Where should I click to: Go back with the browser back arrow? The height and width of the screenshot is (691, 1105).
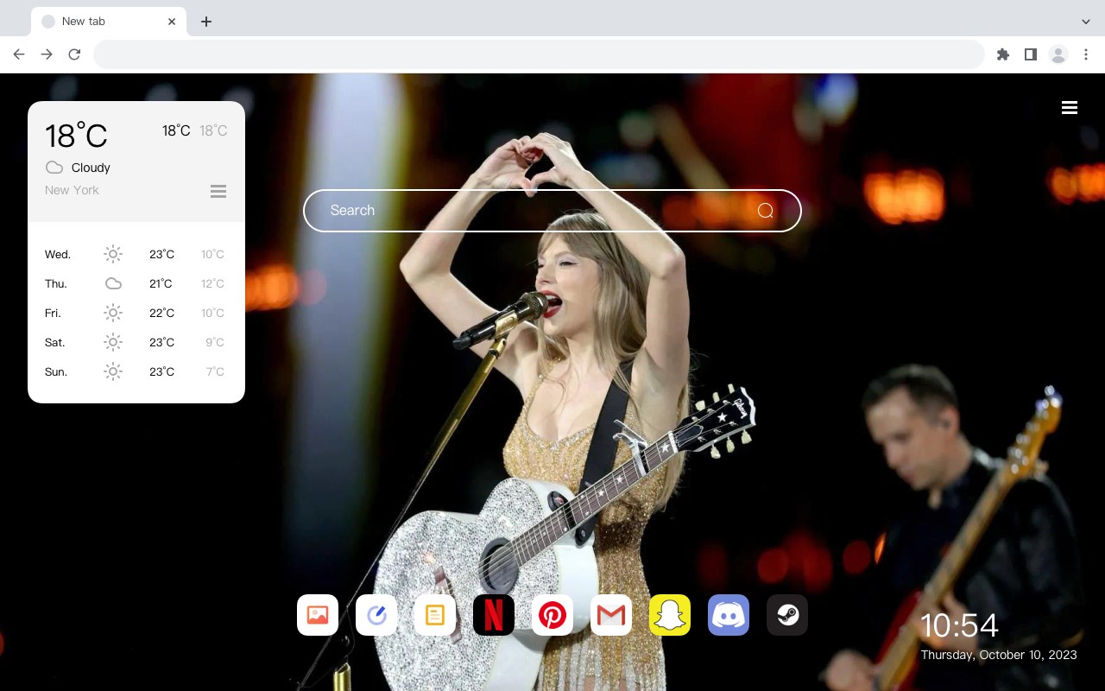19,54
